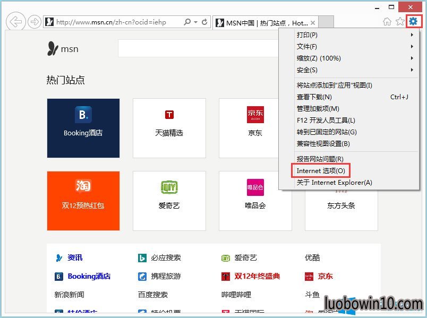Click Tmall icon beside 双12年终盛典
Screen dimensions: 427x318
226,277
